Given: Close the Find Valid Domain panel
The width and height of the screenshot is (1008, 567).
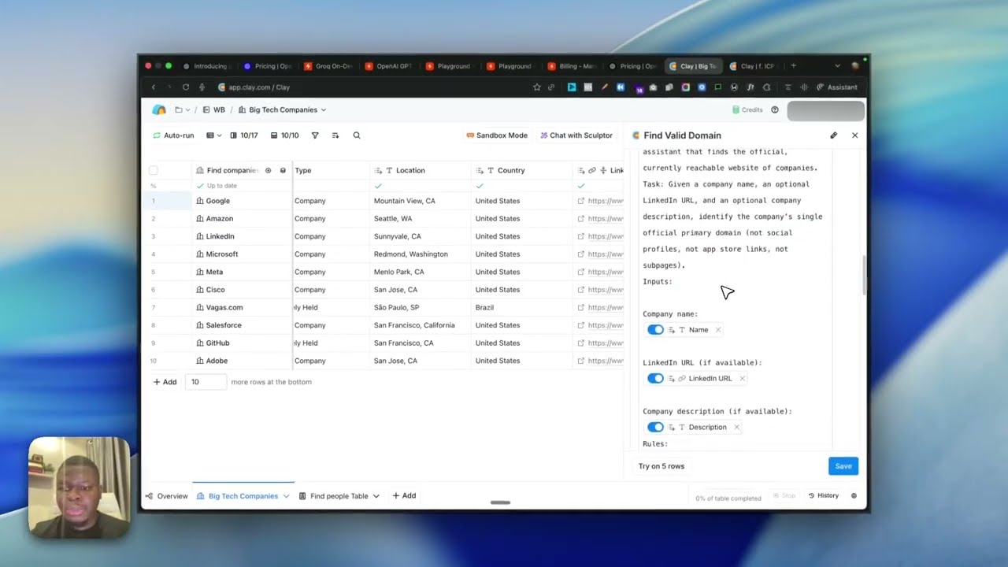Looking at the screenshot, I should click(855, 135).
